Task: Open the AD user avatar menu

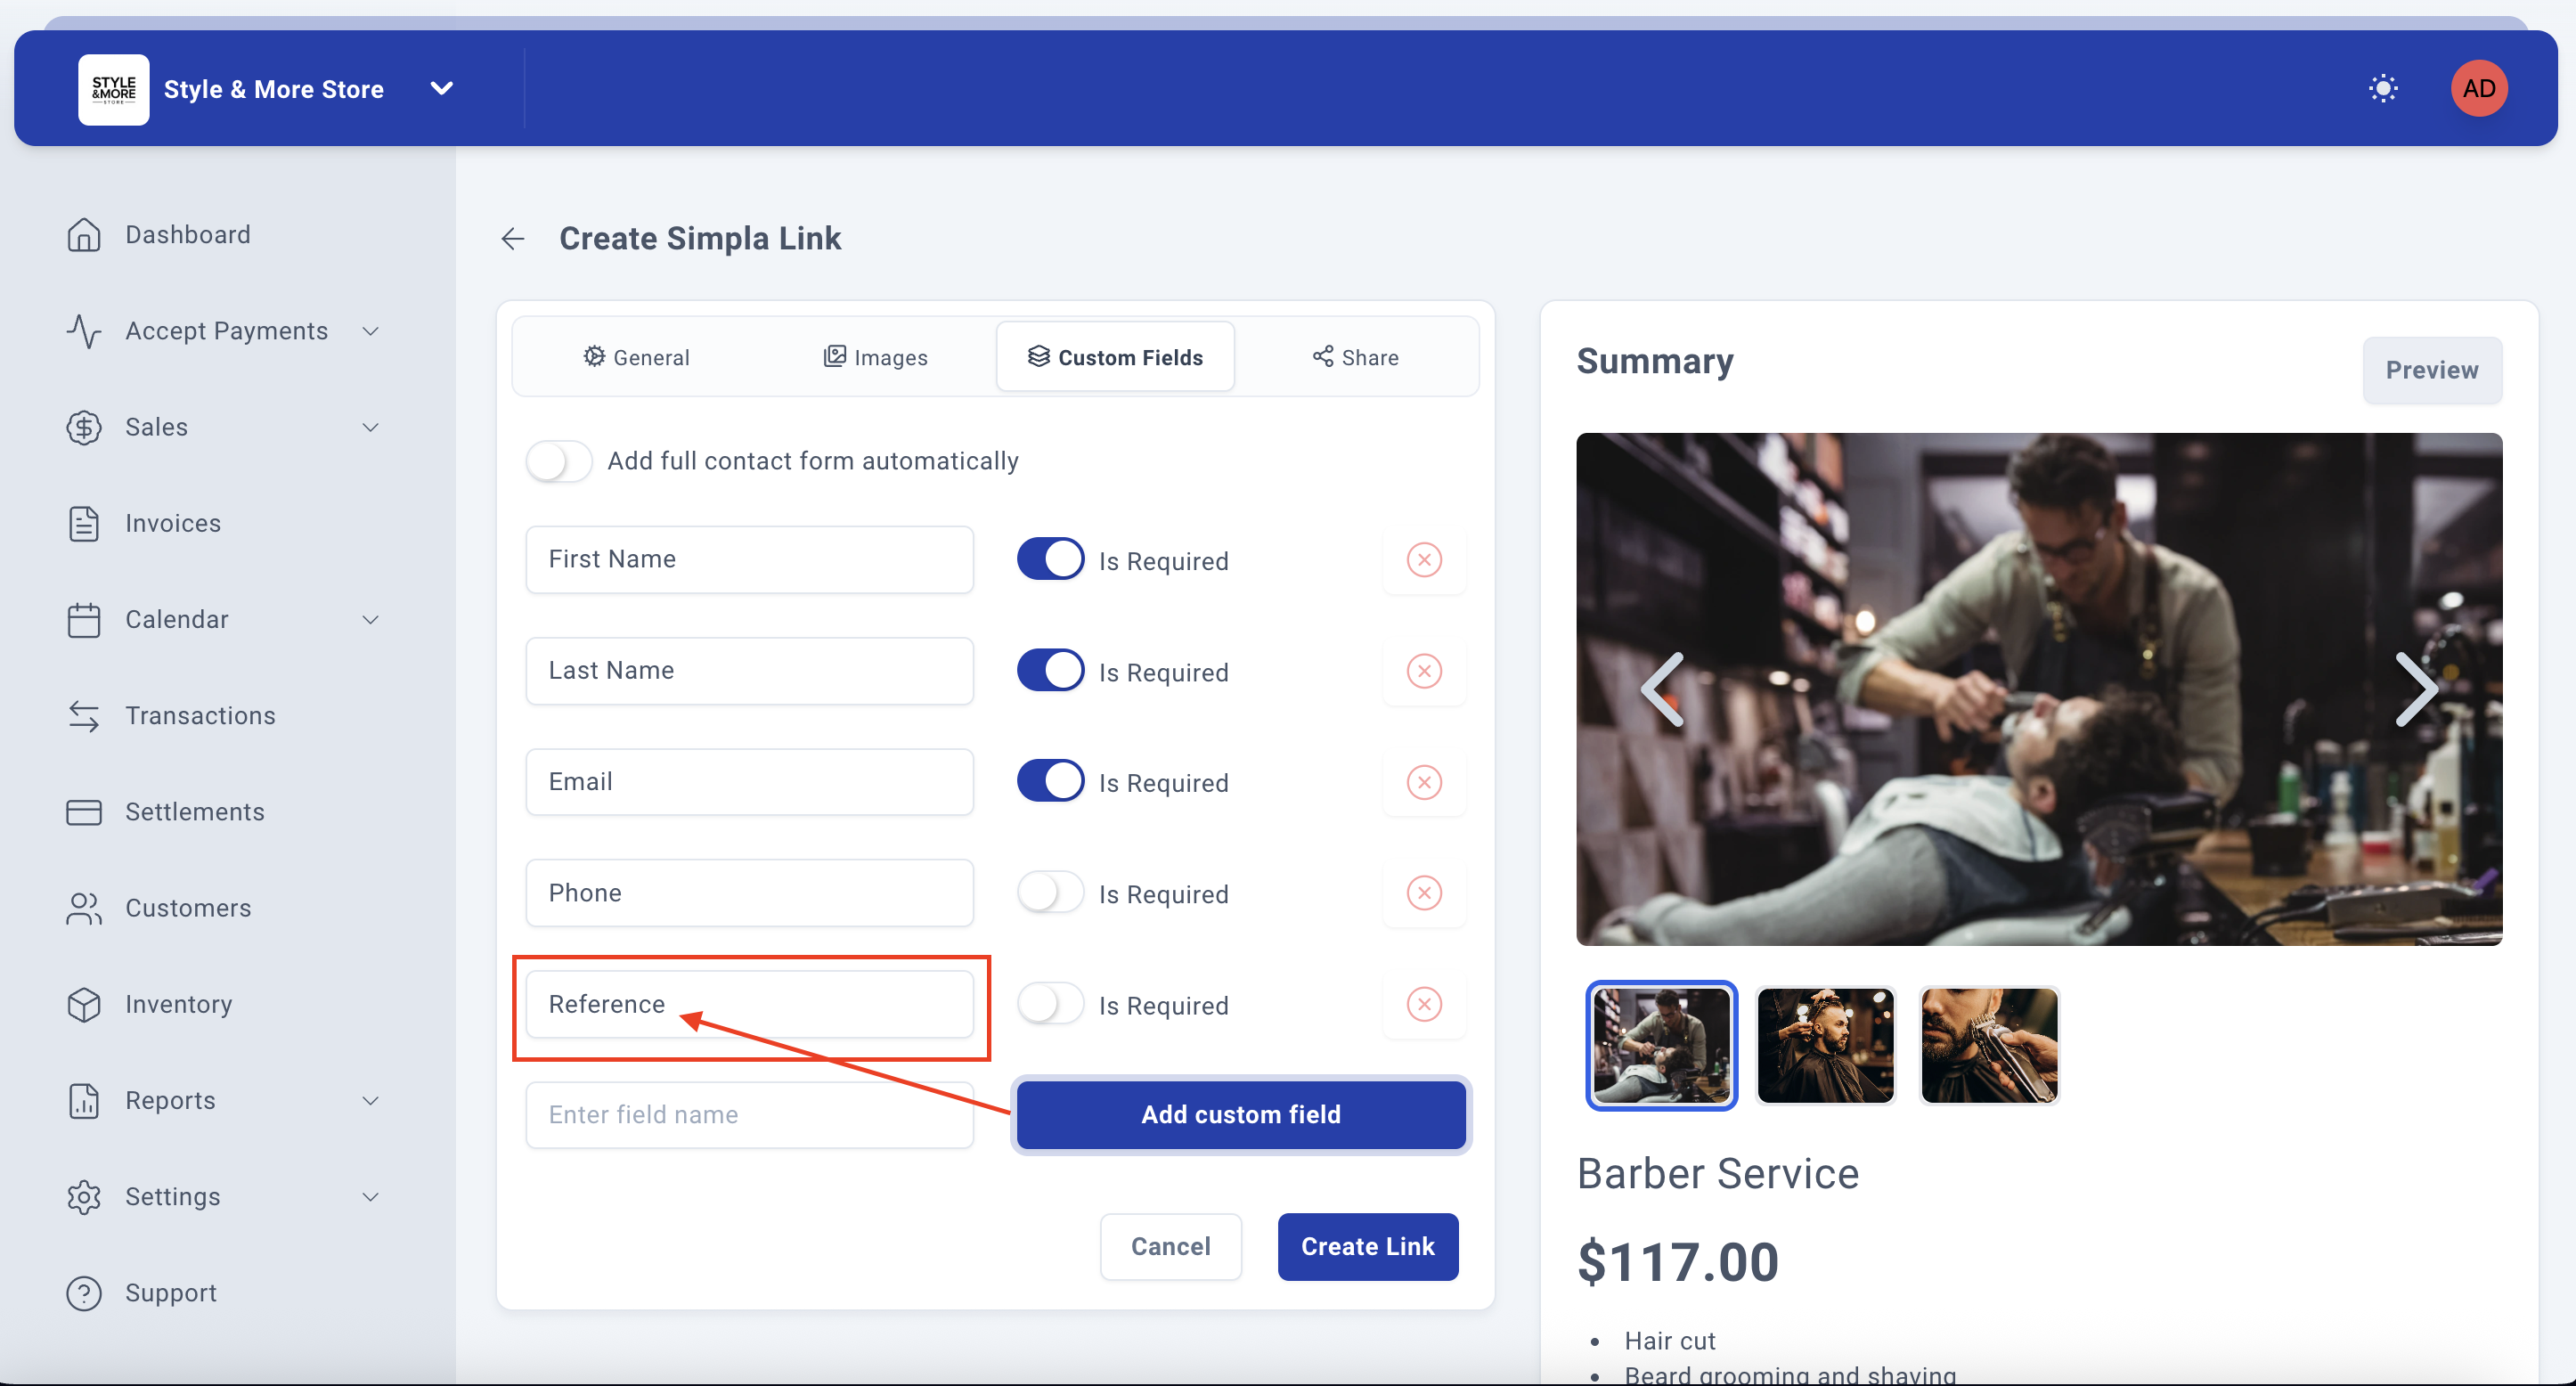Action: click(x=2478, y=88)
